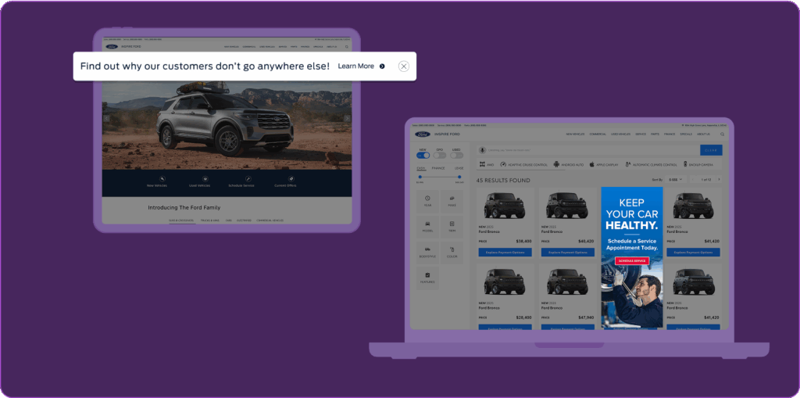Toggle the USED inventory switch
The width and height of the screenshot is (800, 398).
tap(456, 155)
